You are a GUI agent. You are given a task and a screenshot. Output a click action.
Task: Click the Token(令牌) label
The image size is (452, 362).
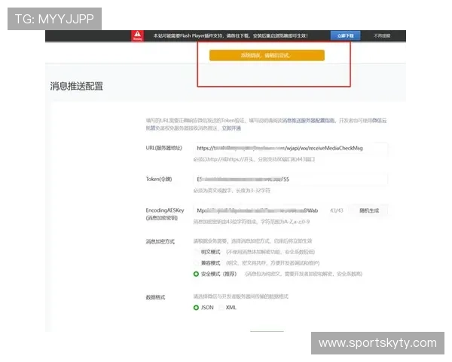(159, 179)
